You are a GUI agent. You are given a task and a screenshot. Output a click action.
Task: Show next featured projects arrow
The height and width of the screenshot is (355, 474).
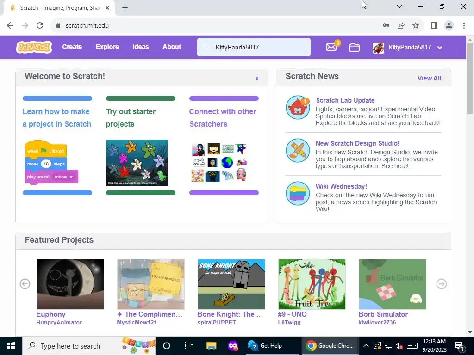tap(441, 284)
